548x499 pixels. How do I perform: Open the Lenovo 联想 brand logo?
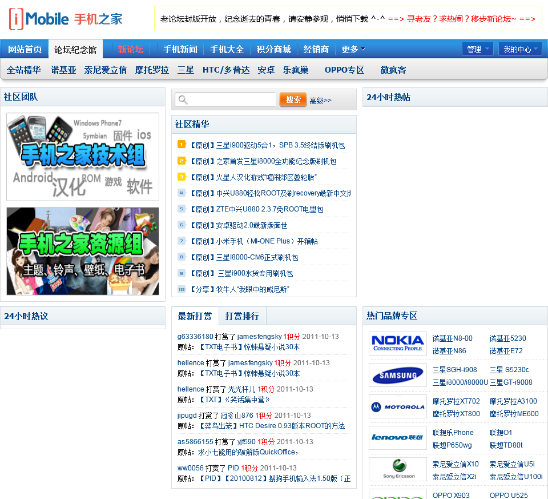398,438
